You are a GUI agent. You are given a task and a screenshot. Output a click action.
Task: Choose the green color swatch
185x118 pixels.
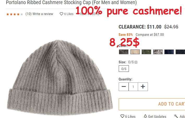[146, 52]
